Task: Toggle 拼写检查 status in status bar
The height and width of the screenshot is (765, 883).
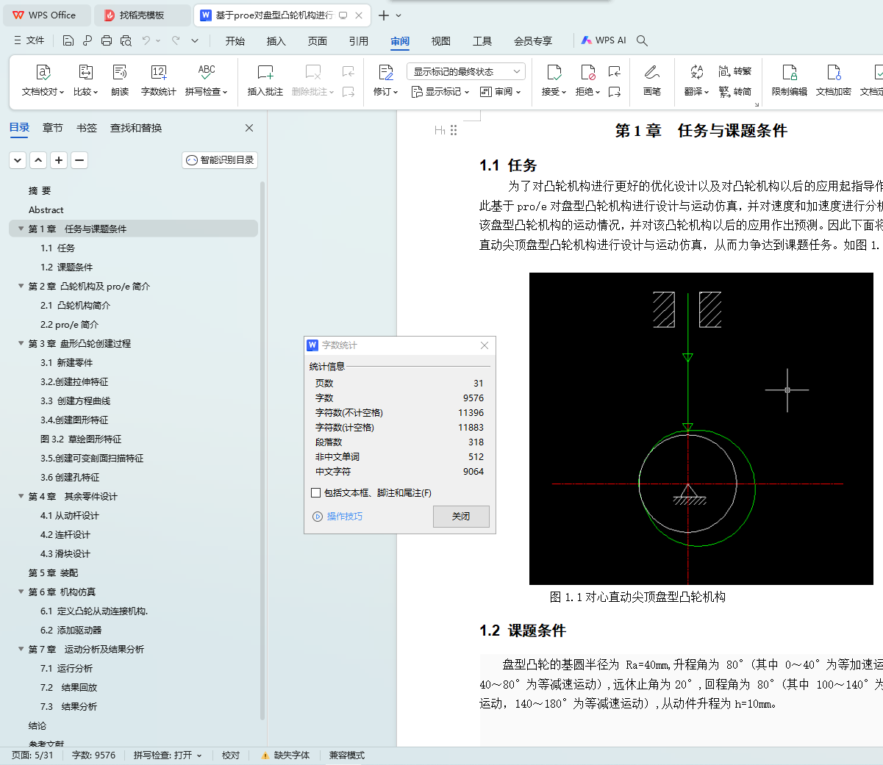Action: (x=167, y=755)
